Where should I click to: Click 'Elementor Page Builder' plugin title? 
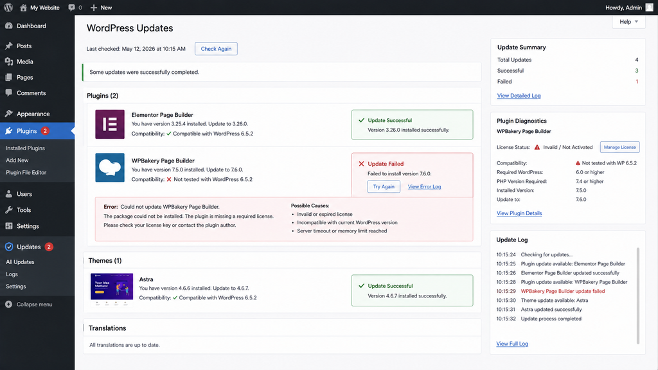(162, 115)
